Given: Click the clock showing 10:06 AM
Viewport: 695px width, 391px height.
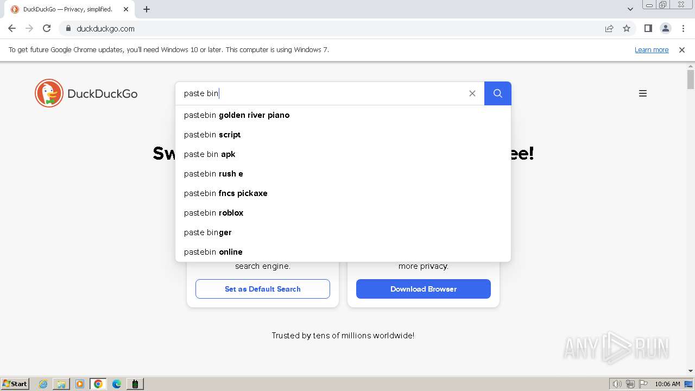Looking at the screenshot, I should pyautogui.click(x=667, y=384).
